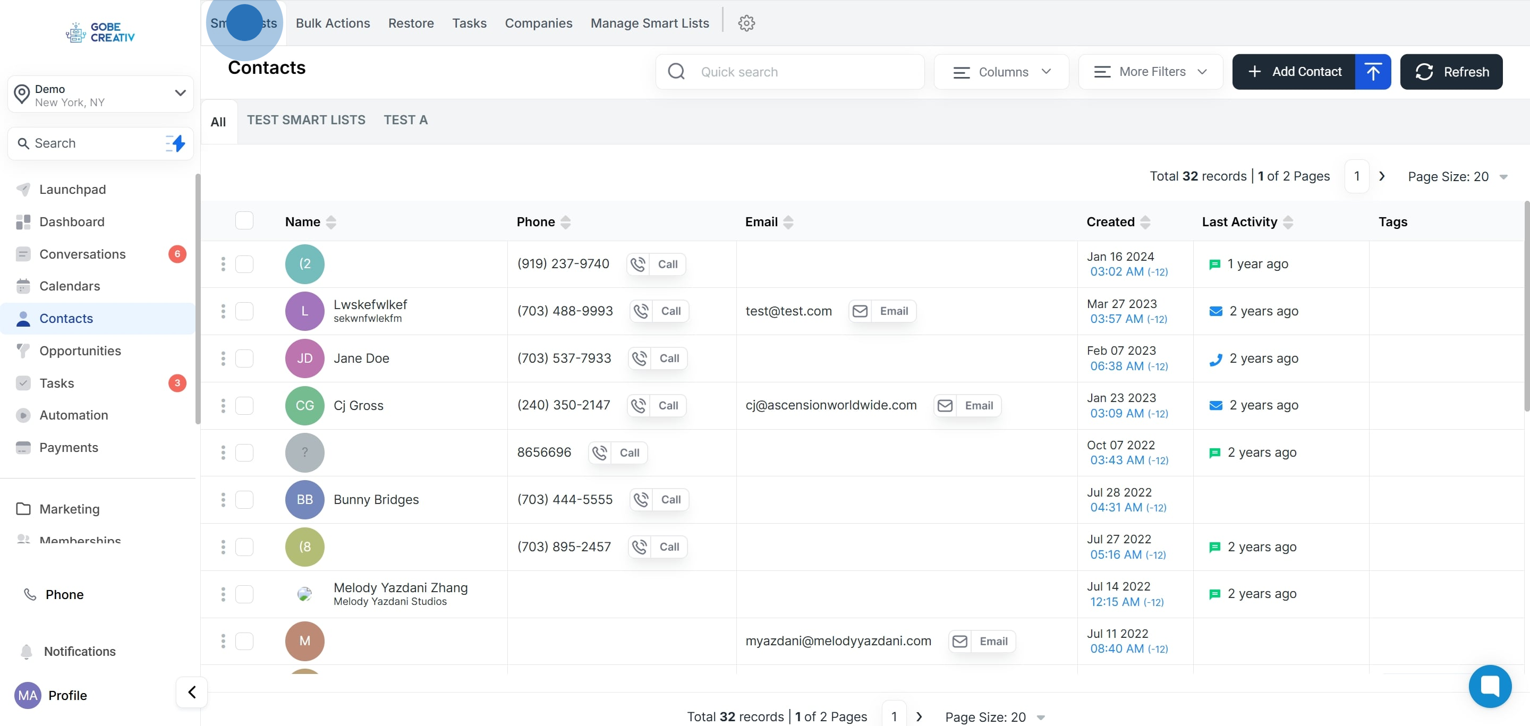Screen dimensions: 1530x726
Task: Expand the More Filters dropdown
Action: [x=1150, y=72]
